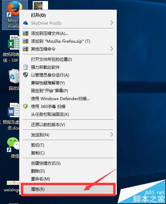Click the Excel file desktop icon
Screen dimensions: 166x204
tap(14, 42)
